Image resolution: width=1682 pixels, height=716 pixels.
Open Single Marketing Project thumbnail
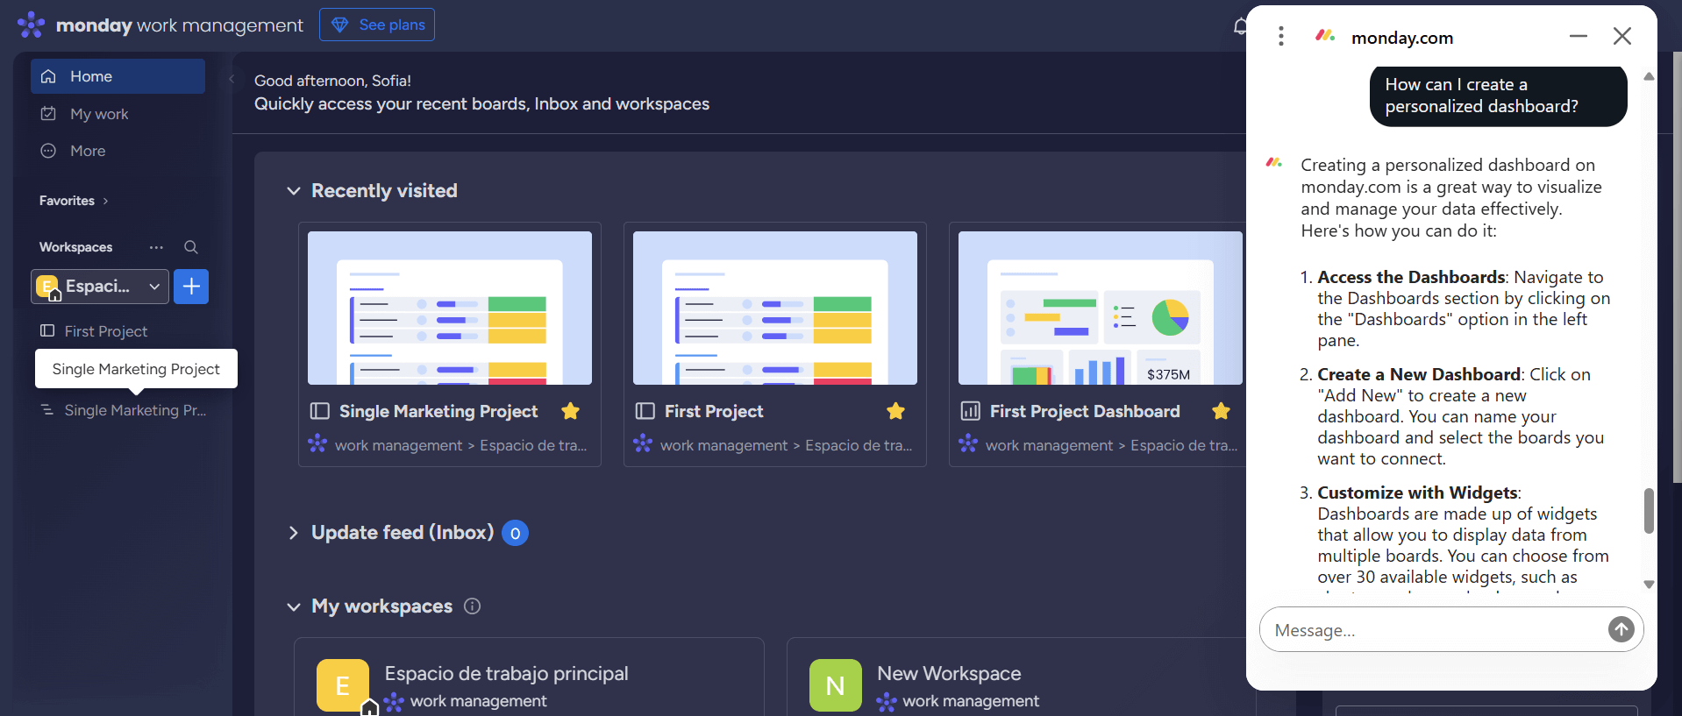(450, 308)
